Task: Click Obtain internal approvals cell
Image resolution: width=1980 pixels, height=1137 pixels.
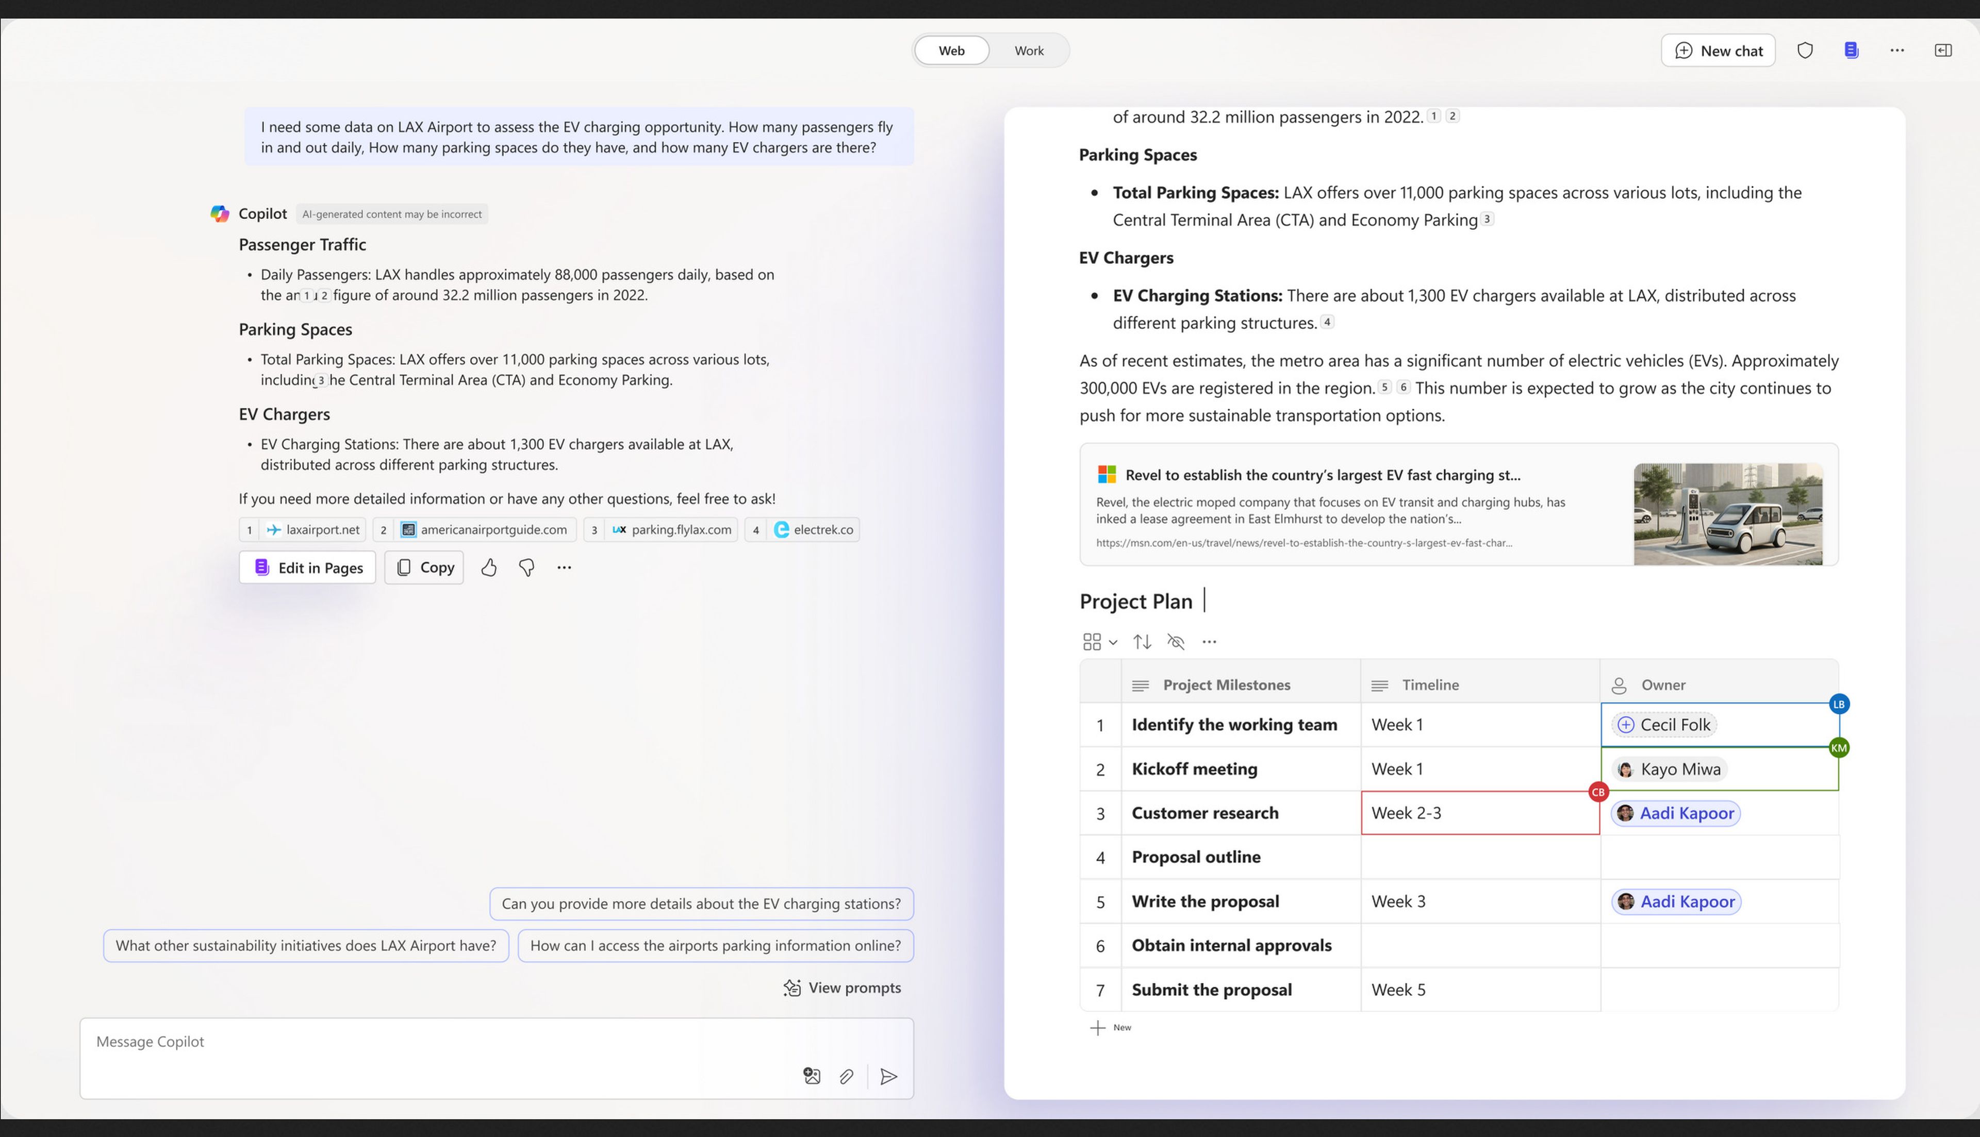Action: pos(1241,946)
